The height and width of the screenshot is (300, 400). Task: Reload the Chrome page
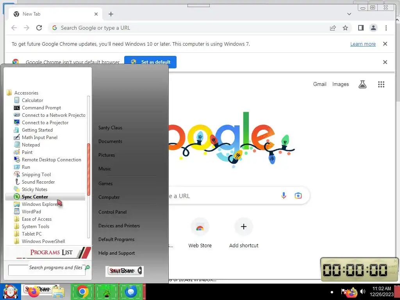tap(39, 28)
